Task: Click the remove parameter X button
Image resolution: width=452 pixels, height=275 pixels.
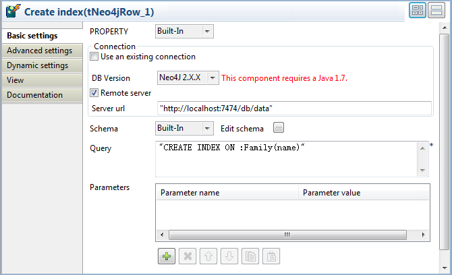Action: click(x=190, y=256)
